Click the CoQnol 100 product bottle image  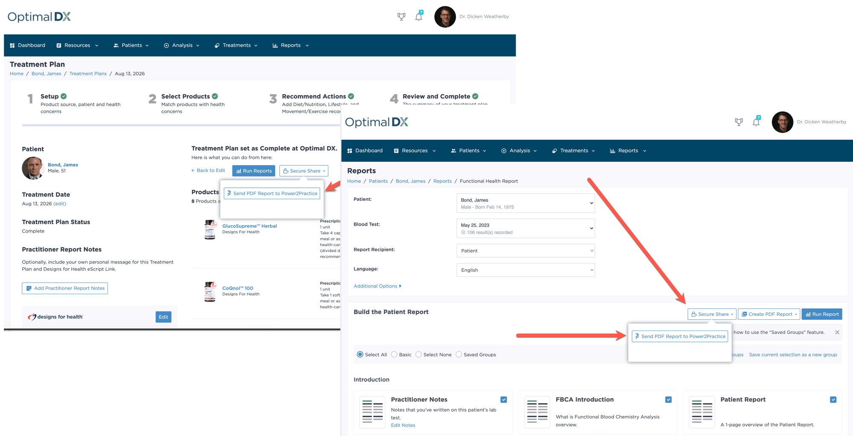click(x=210, y=292)
